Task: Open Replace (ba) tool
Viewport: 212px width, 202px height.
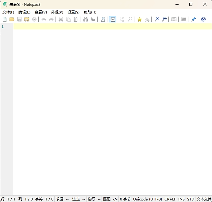Action: (x=93, y=19)
